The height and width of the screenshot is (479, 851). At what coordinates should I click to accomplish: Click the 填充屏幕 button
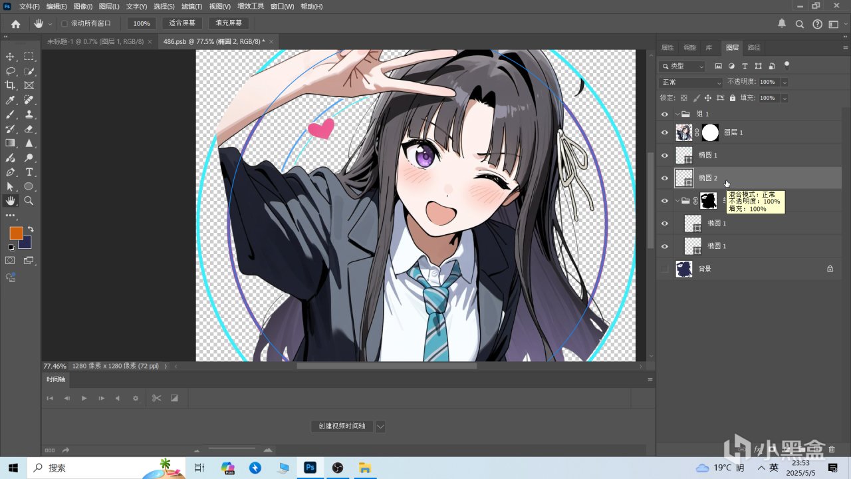click(x=229, y=23)
